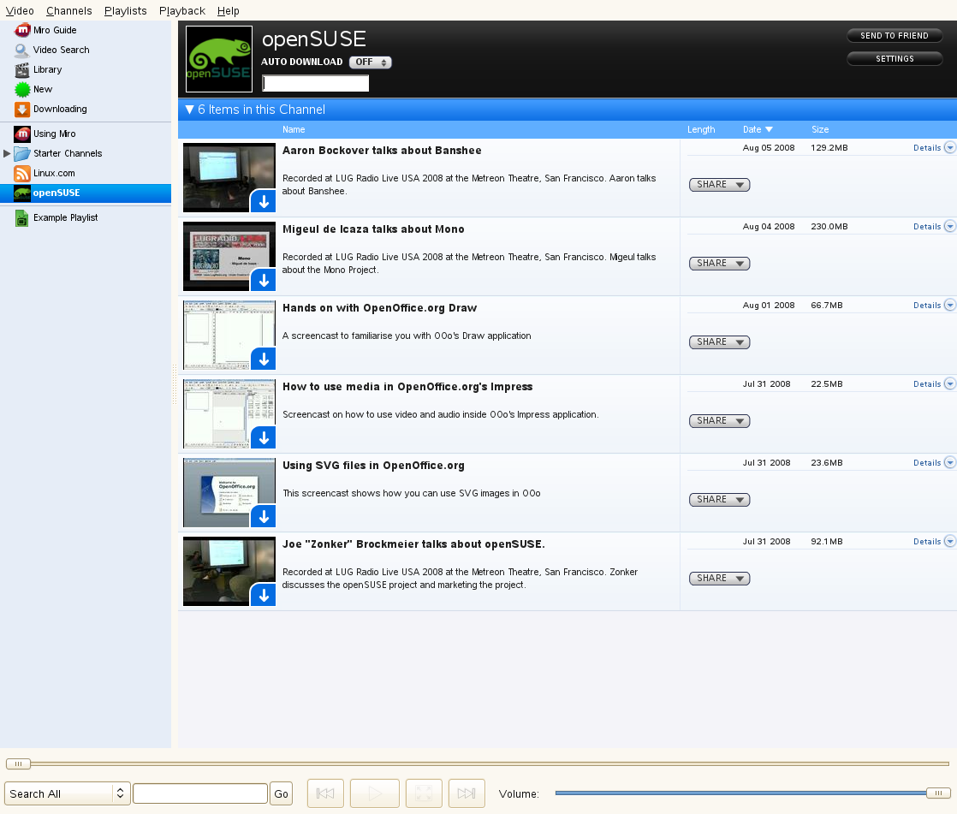Open channel Settings button
This screenshot has width=957, height=814.
point(895,58)
